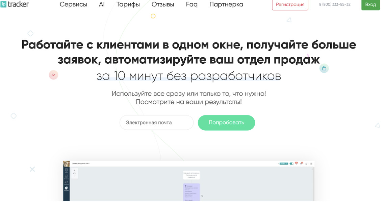Open the Партнерка page
Viewport: 383px width, 202px height.
[226, 4]
